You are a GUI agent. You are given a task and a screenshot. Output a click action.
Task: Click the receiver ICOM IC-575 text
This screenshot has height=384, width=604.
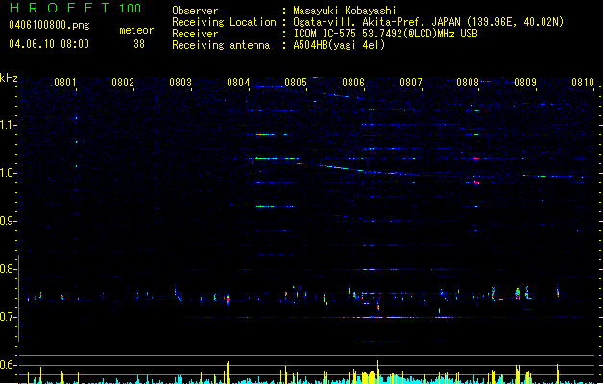pos(385,34)
